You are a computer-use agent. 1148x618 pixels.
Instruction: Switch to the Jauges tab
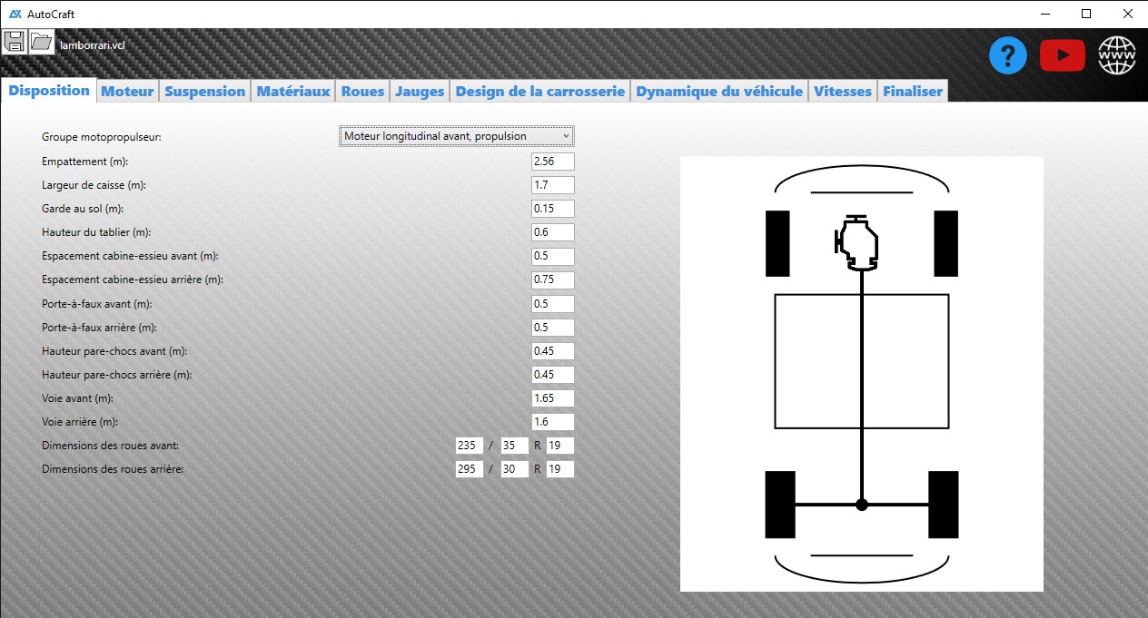[x=420, y=92]
